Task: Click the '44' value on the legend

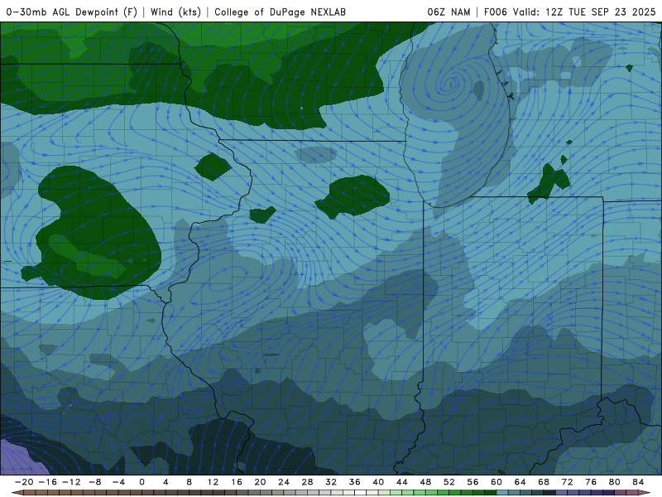Action: [x=402, y=482]
